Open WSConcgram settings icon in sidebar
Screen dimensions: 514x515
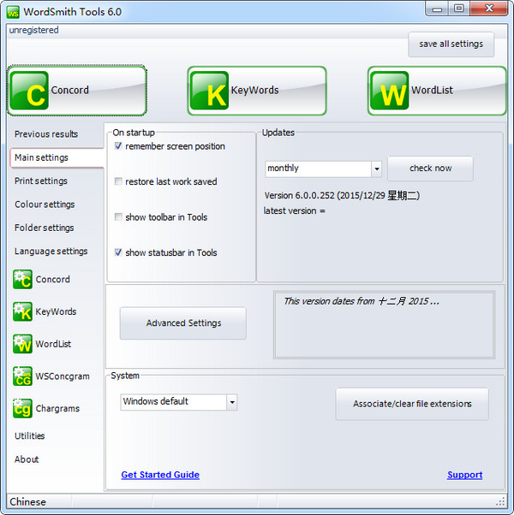(x=22, y=376)
